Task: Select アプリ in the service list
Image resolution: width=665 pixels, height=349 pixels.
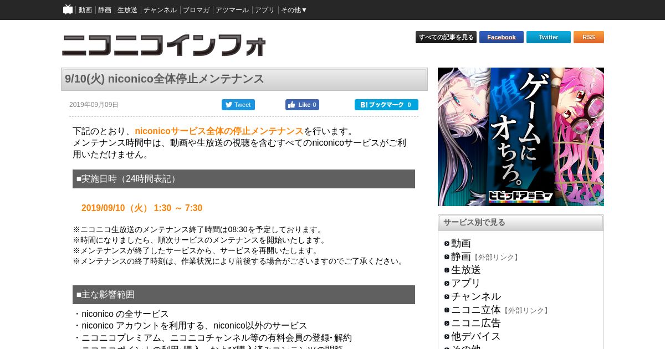Action: 466,283
